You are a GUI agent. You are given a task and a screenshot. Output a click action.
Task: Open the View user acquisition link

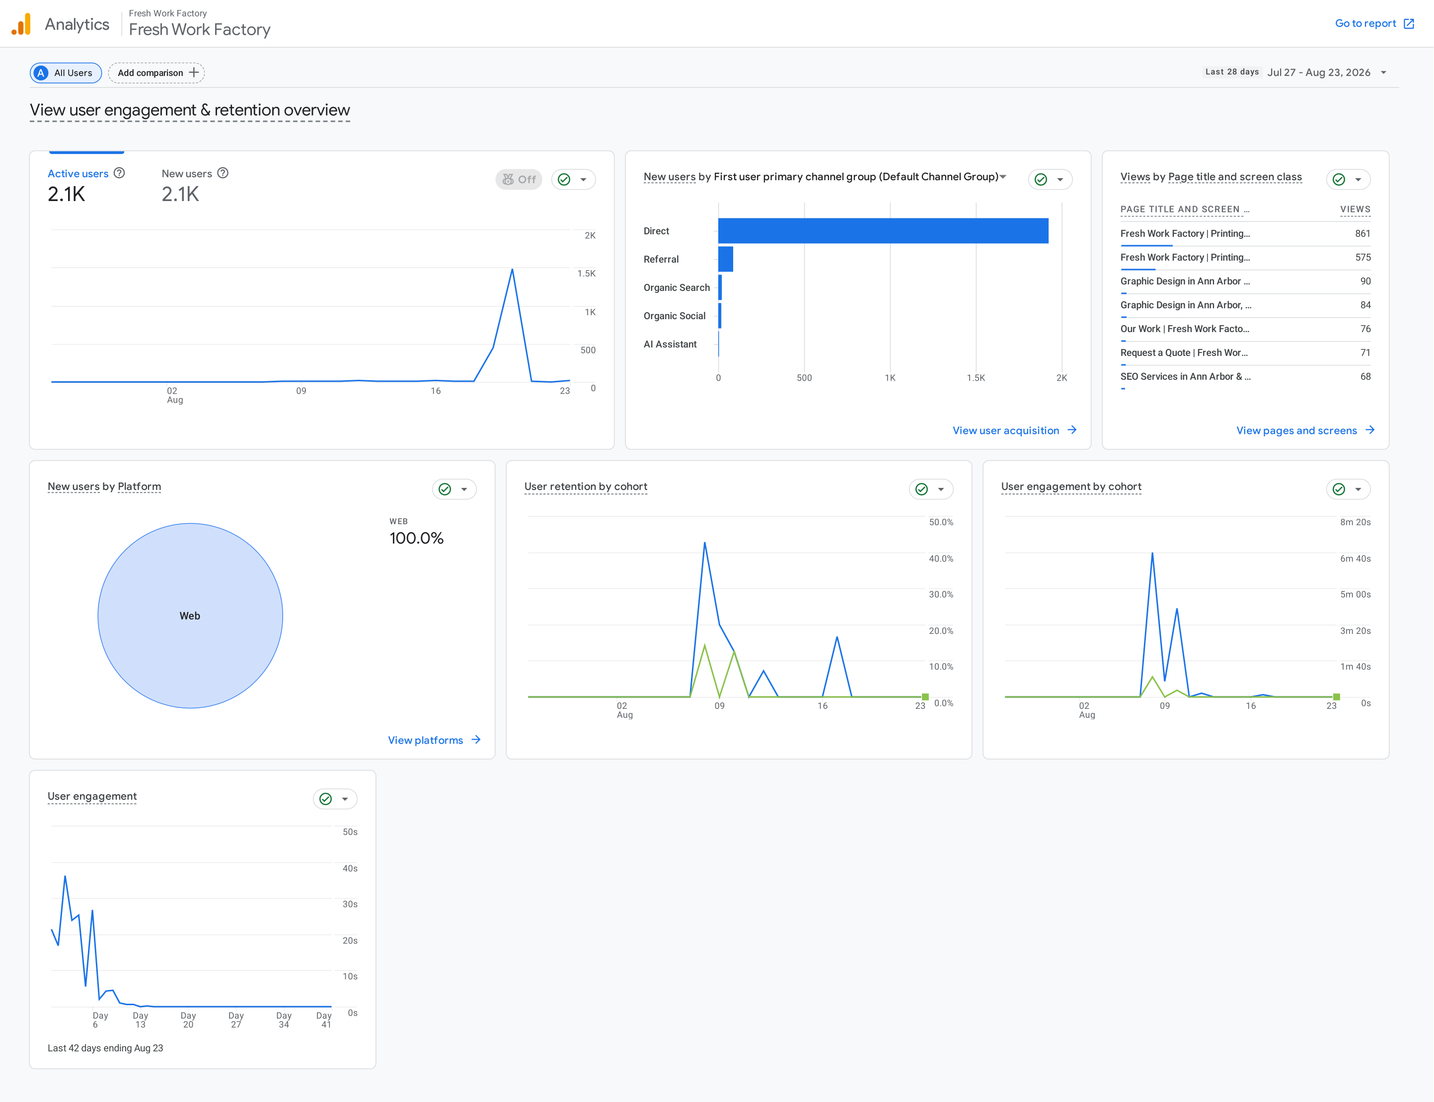click(x=1015, y=430)
